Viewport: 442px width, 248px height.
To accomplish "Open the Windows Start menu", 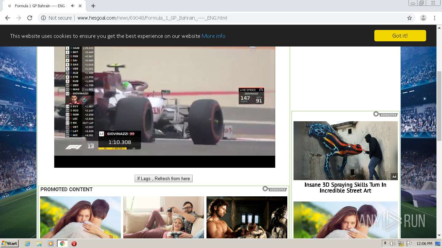I will pyautogui.click(x=9, y=243).
